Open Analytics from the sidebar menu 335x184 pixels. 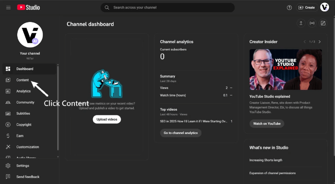23,91
